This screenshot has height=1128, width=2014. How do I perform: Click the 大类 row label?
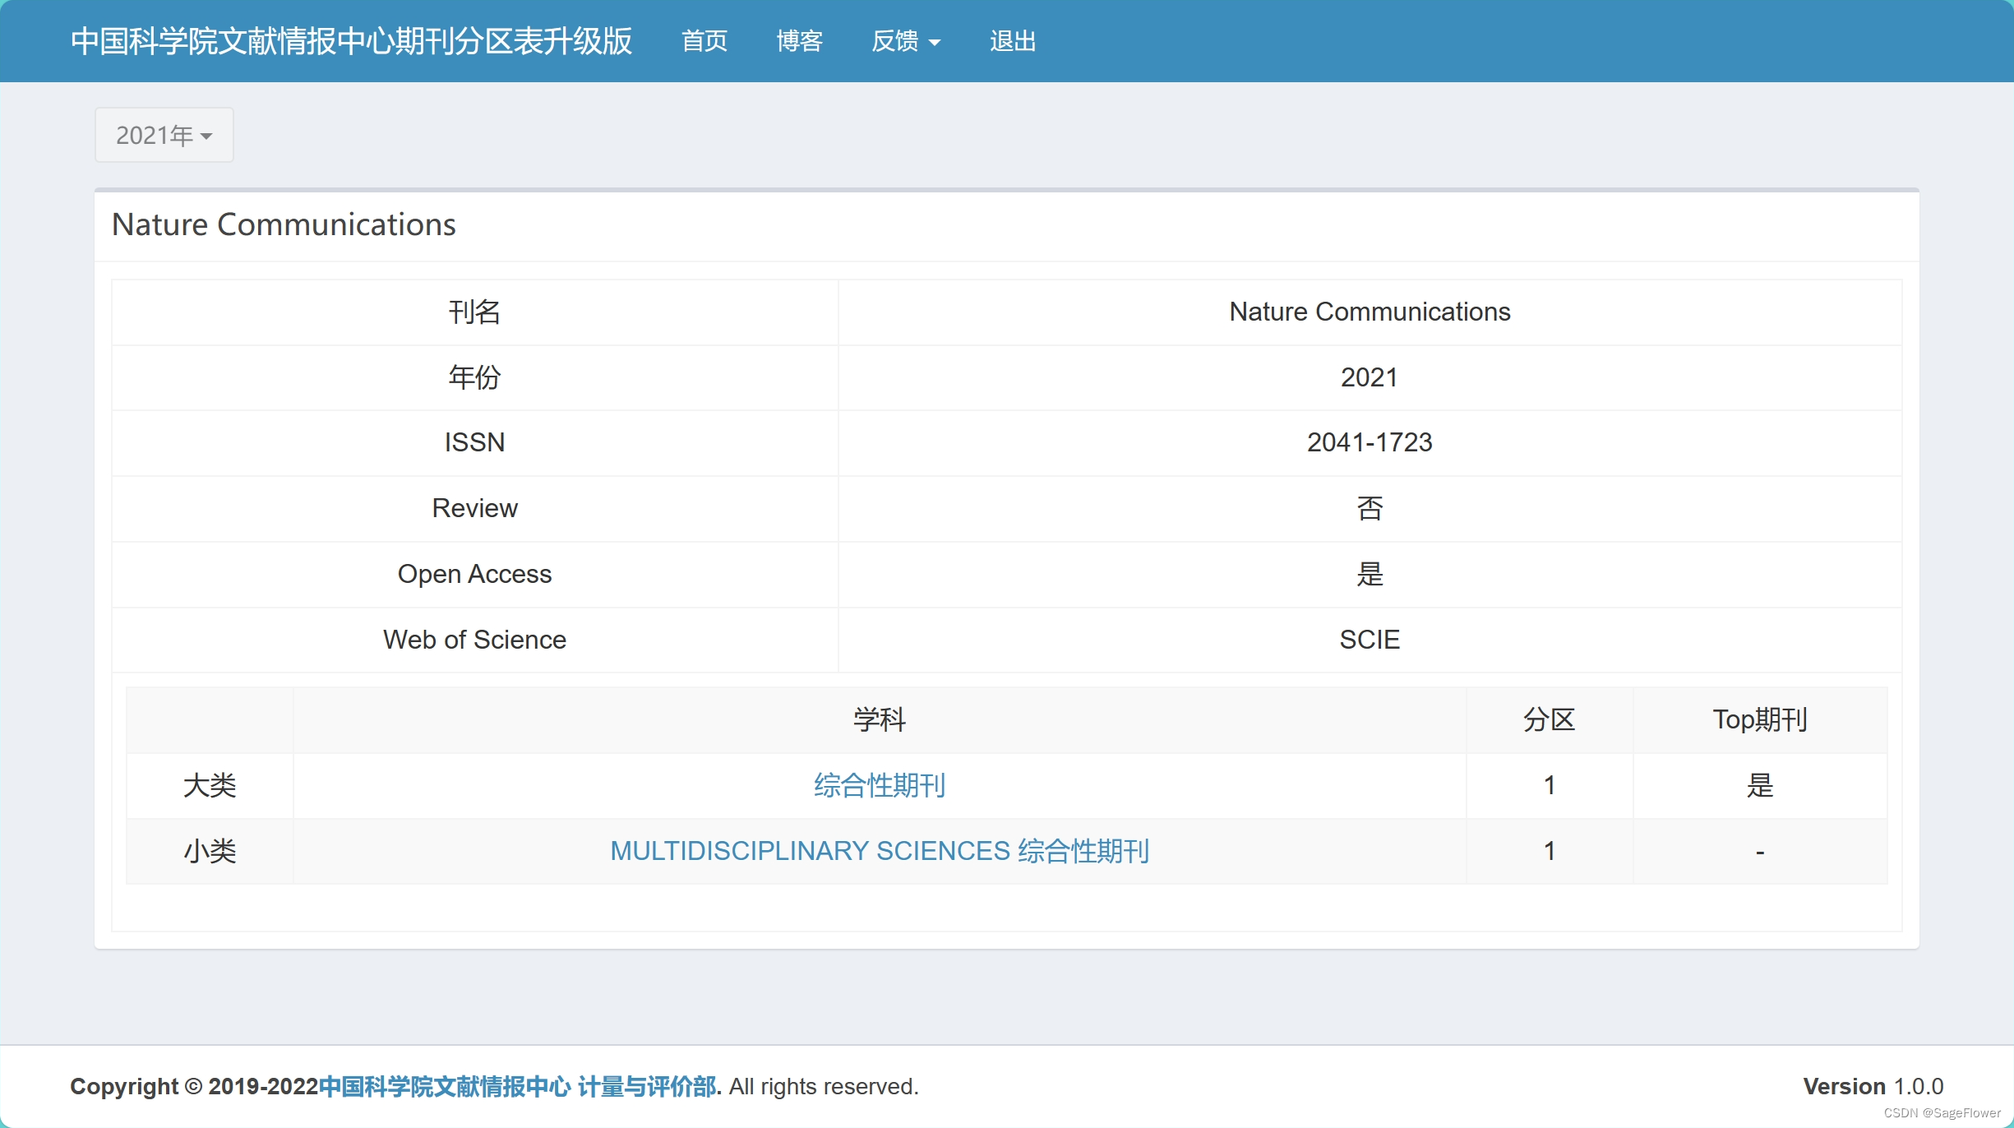(x=210, y=785)
